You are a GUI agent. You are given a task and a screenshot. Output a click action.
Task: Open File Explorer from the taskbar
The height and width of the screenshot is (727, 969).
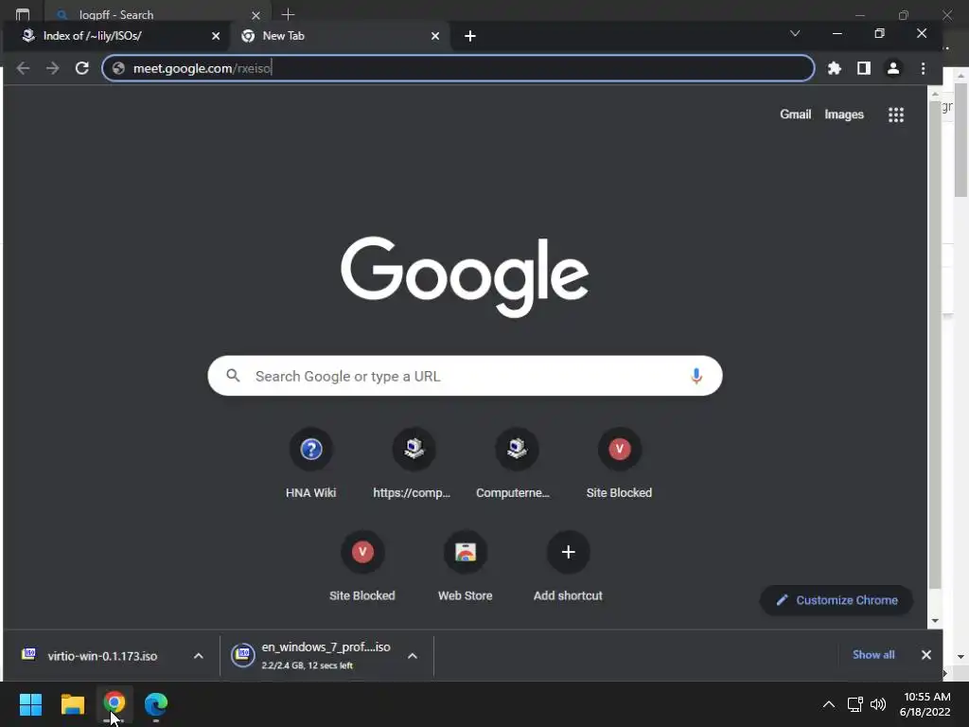pyautogui.click(x=72, y=704)
